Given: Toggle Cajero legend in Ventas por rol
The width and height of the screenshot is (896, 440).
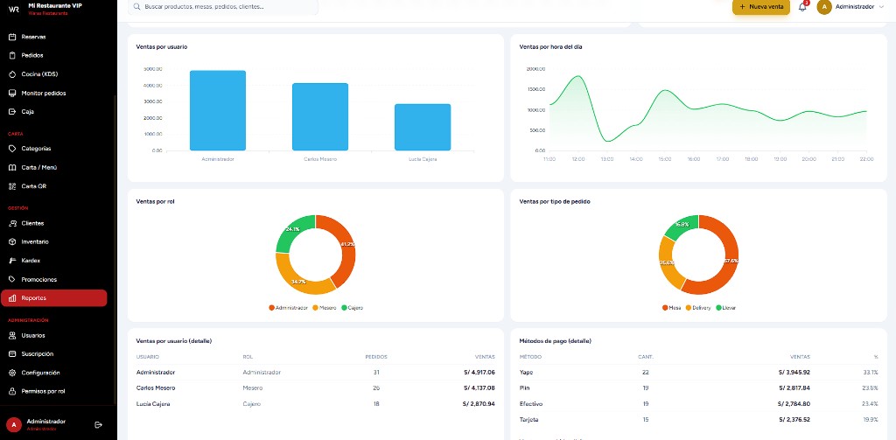Looking at the screenshot, I should coord(352,307).
